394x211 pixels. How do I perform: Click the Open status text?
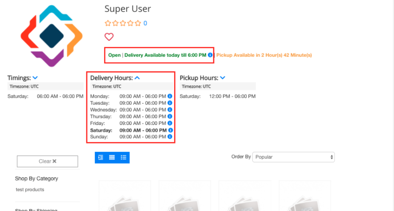pos(114,55)
